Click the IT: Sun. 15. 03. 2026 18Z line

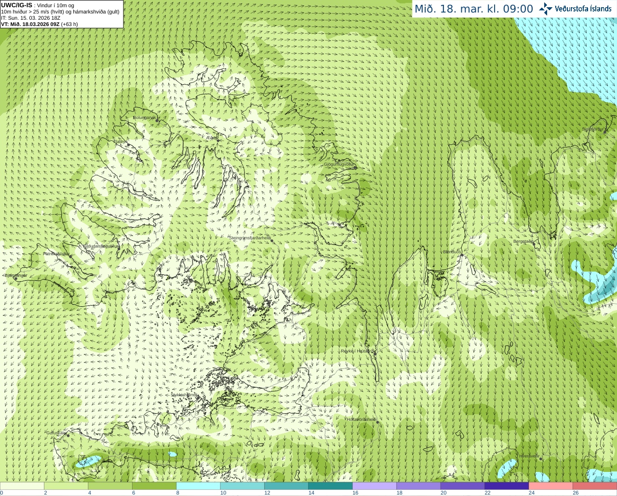click(31, 18)
